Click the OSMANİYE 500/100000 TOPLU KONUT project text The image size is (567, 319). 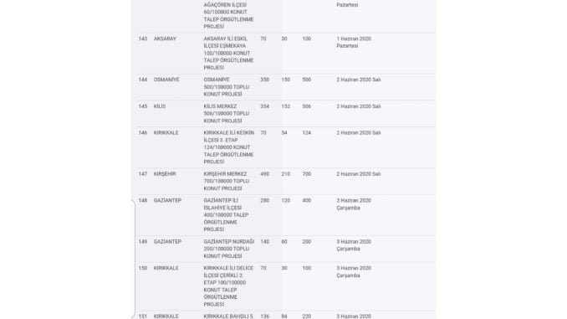coord(227,87)
